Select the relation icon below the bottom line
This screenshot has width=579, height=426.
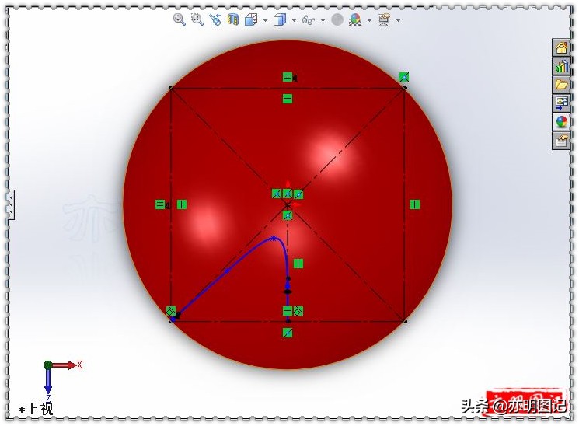click(288, 333)
